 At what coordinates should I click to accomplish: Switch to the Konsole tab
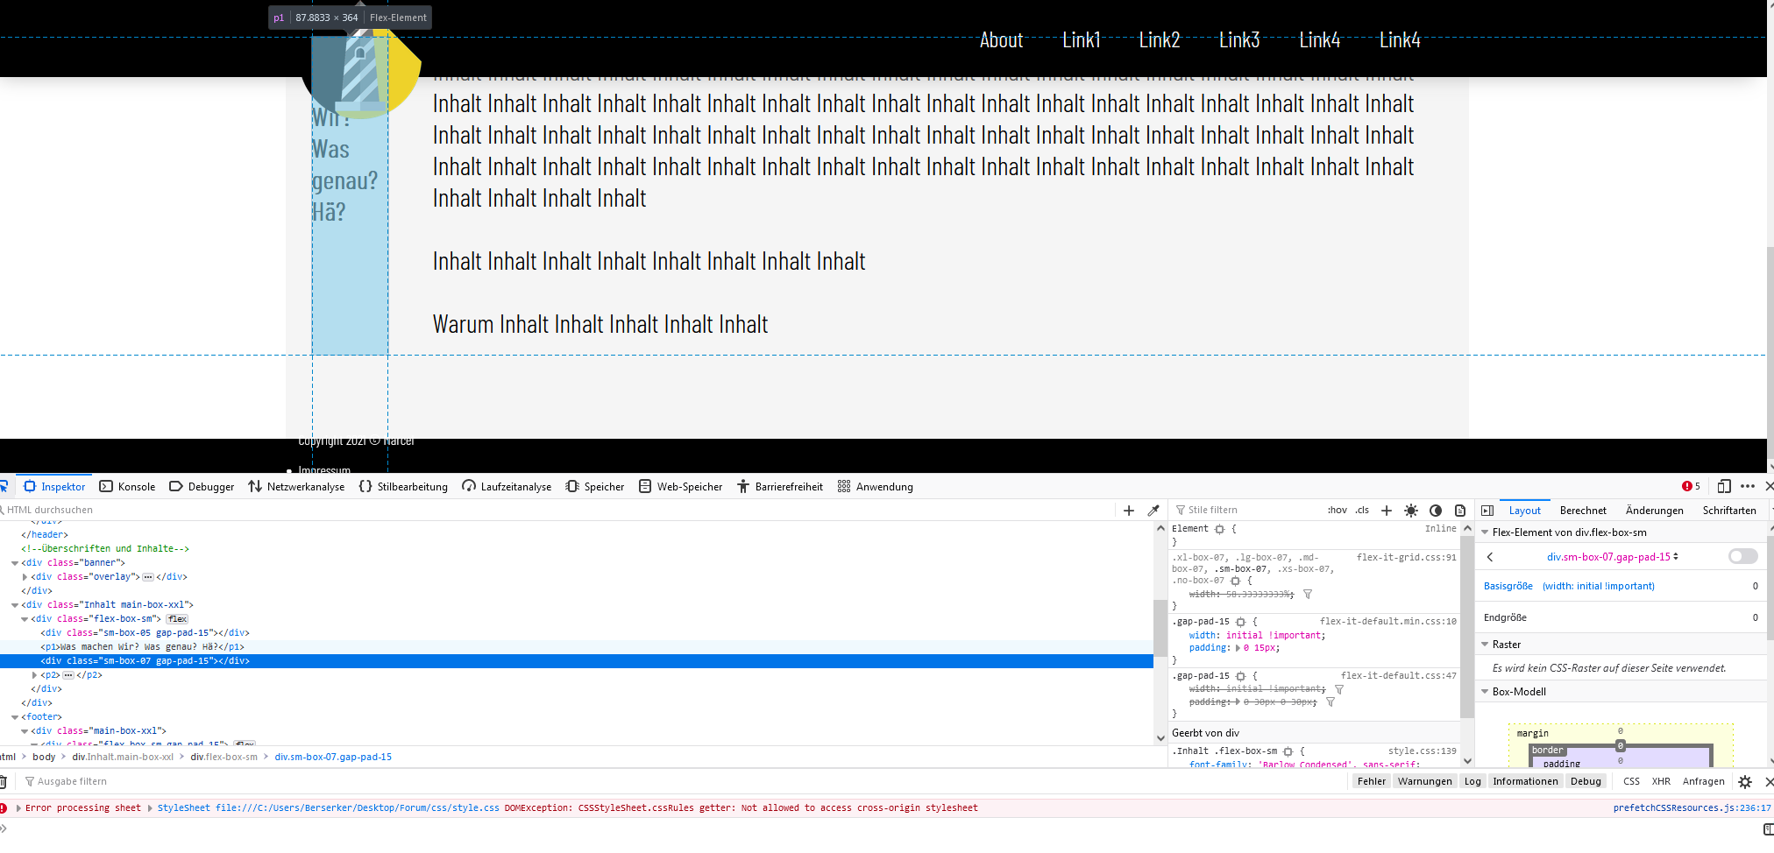(x=127, y=487)
